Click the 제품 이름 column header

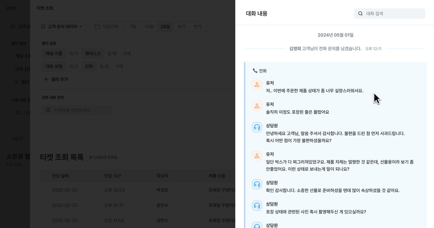pyautogui.click(x=217, y=176)
